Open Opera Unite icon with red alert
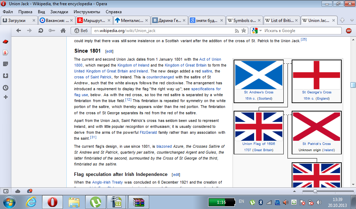Image resolution: width=356 pixels, height=209 pixels. pos(30,191)
